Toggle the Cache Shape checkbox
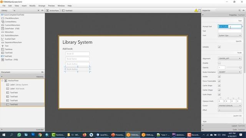Screen dimensions: 246x138 point(219,85)
